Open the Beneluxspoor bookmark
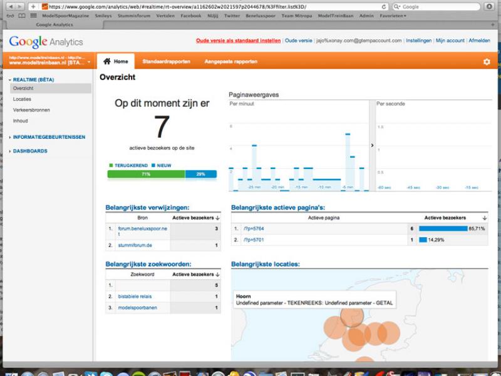The image size is (501, 376). point(261,16)
